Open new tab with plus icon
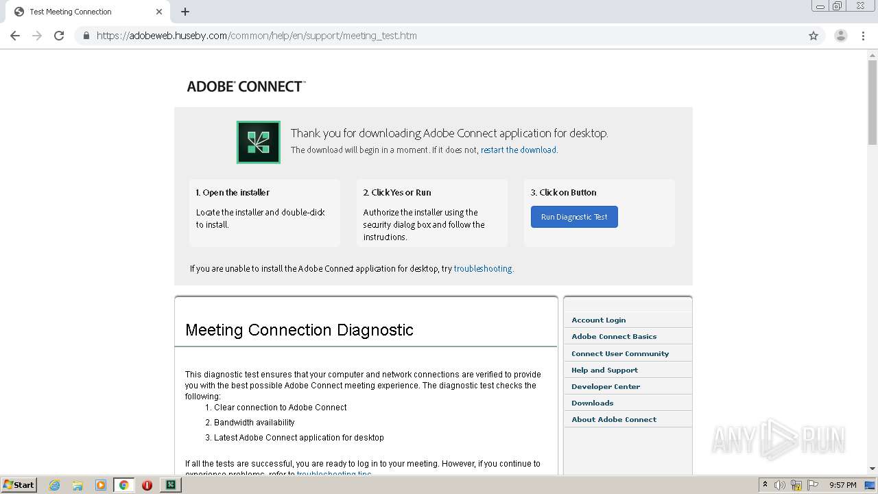 185,12
